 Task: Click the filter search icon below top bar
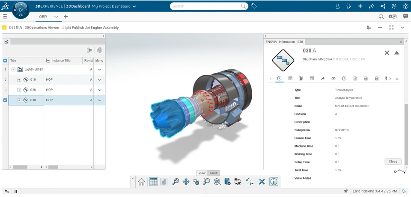click(381, 17)
